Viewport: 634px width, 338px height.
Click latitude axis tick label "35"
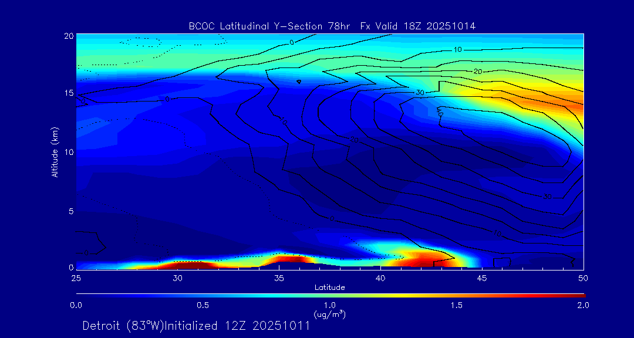(279, 278)
